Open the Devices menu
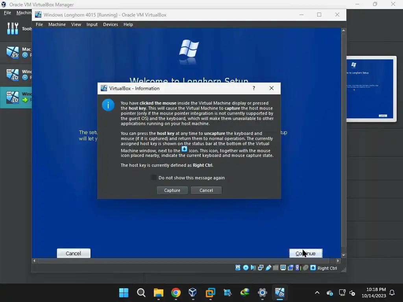The image size is (403, 302). (111, 24)
